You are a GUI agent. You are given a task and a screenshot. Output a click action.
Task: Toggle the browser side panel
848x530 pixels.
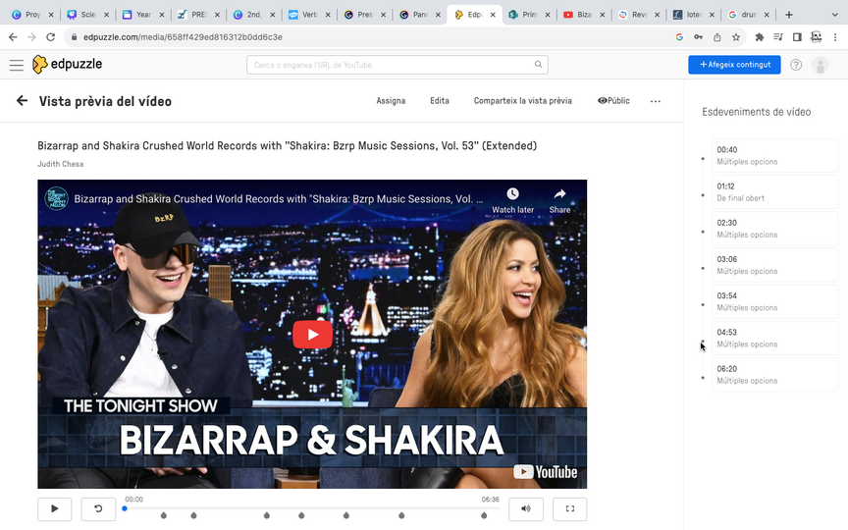click(x=797, y=36)
